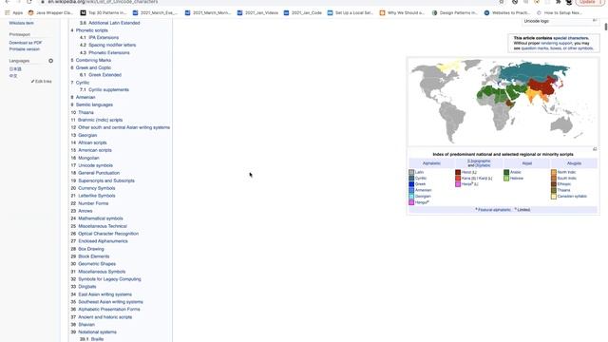The width and height of the screenshot is (608, 342).
Task: Jump to Dingbats section
Action: tap(87, 287)
